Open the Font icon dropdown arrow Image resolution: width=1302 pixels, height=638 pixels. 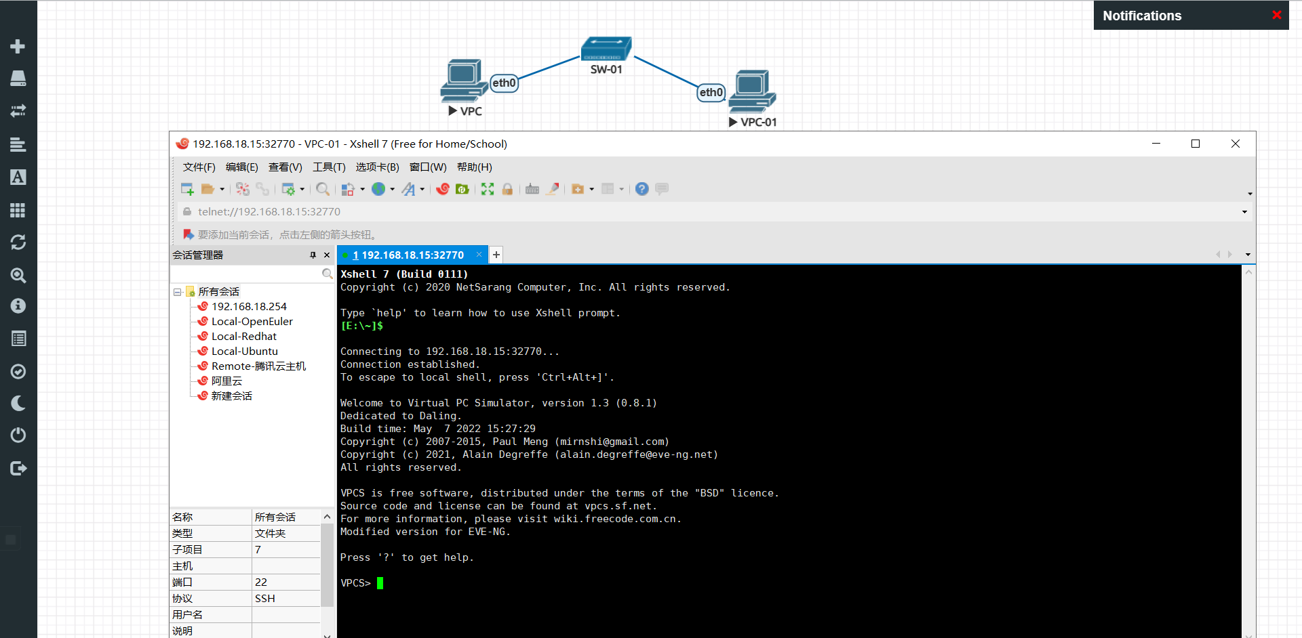[422, 189]
